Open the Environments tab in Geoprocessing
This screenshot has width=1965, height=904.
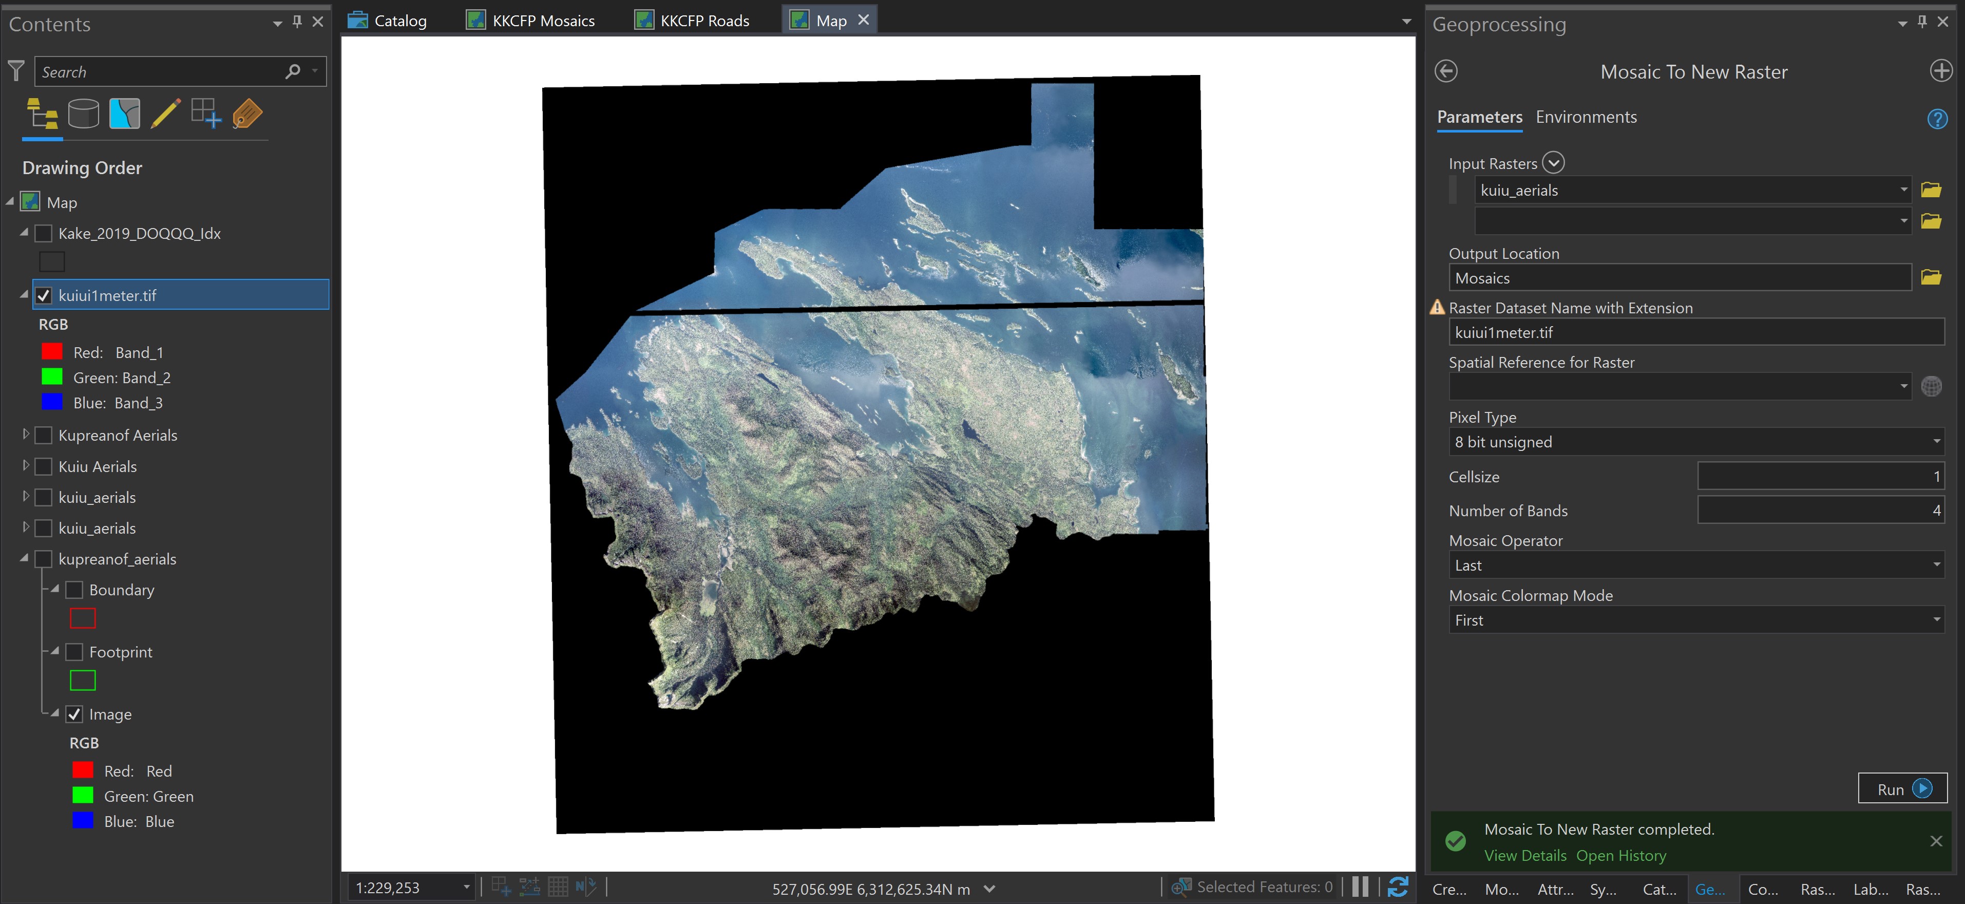click(x=1586, y=117)
